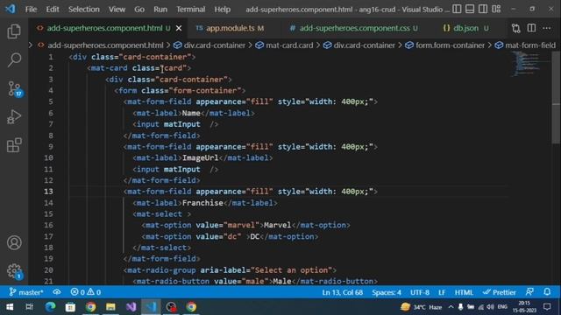Click Ln 13, Col 68 status entry

tap(343, 292)
